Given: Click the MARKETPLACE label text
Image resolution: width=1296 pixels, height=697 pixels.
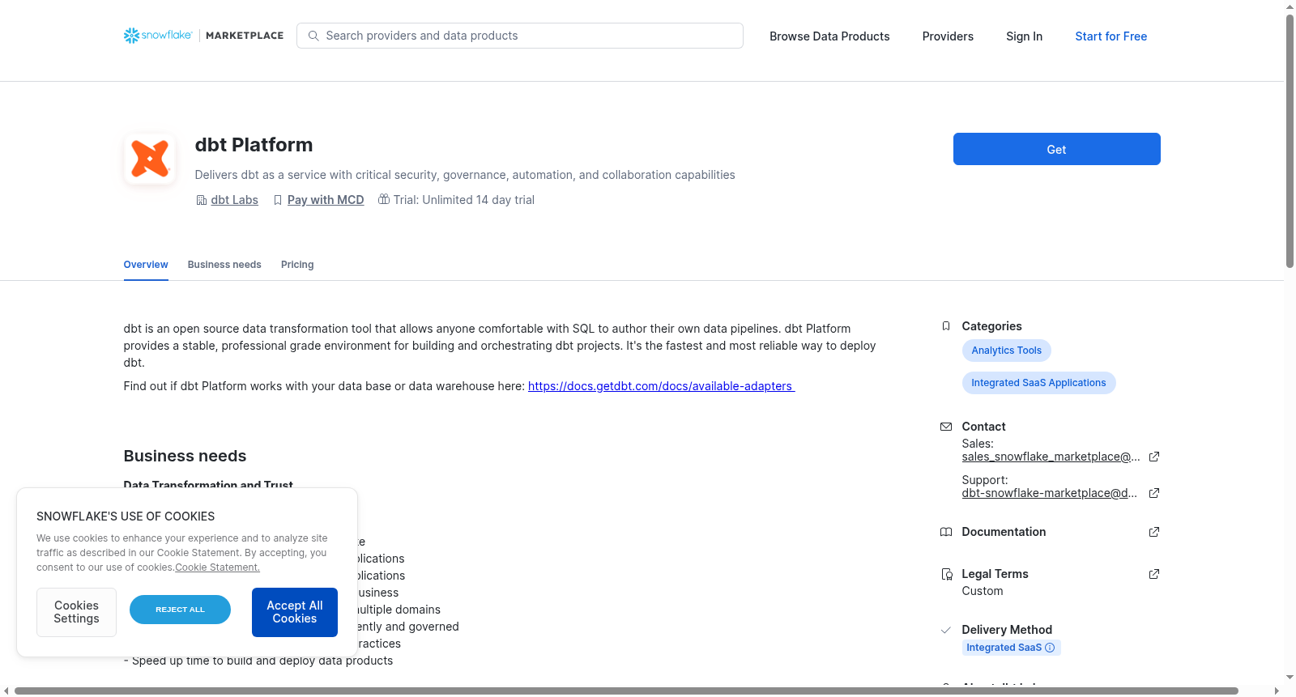Looking at the screenshot, I should click(245, 36).
